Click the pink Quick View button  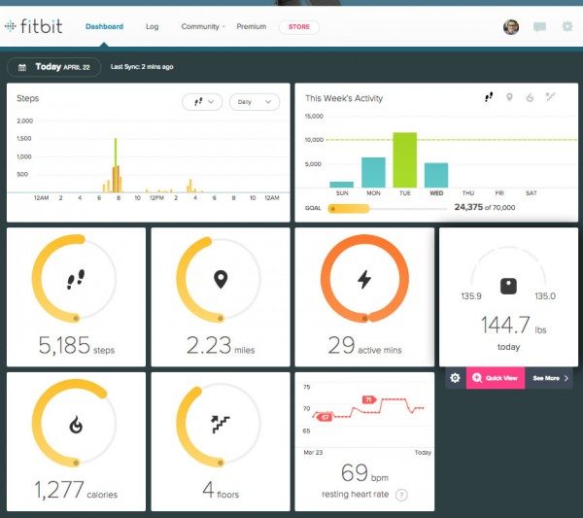(x=496, y=378)
